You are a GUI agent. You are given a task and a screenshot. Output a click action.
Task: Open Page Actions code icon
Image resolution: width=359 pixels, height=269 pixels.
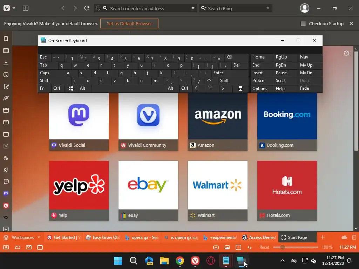click(250, 247)
